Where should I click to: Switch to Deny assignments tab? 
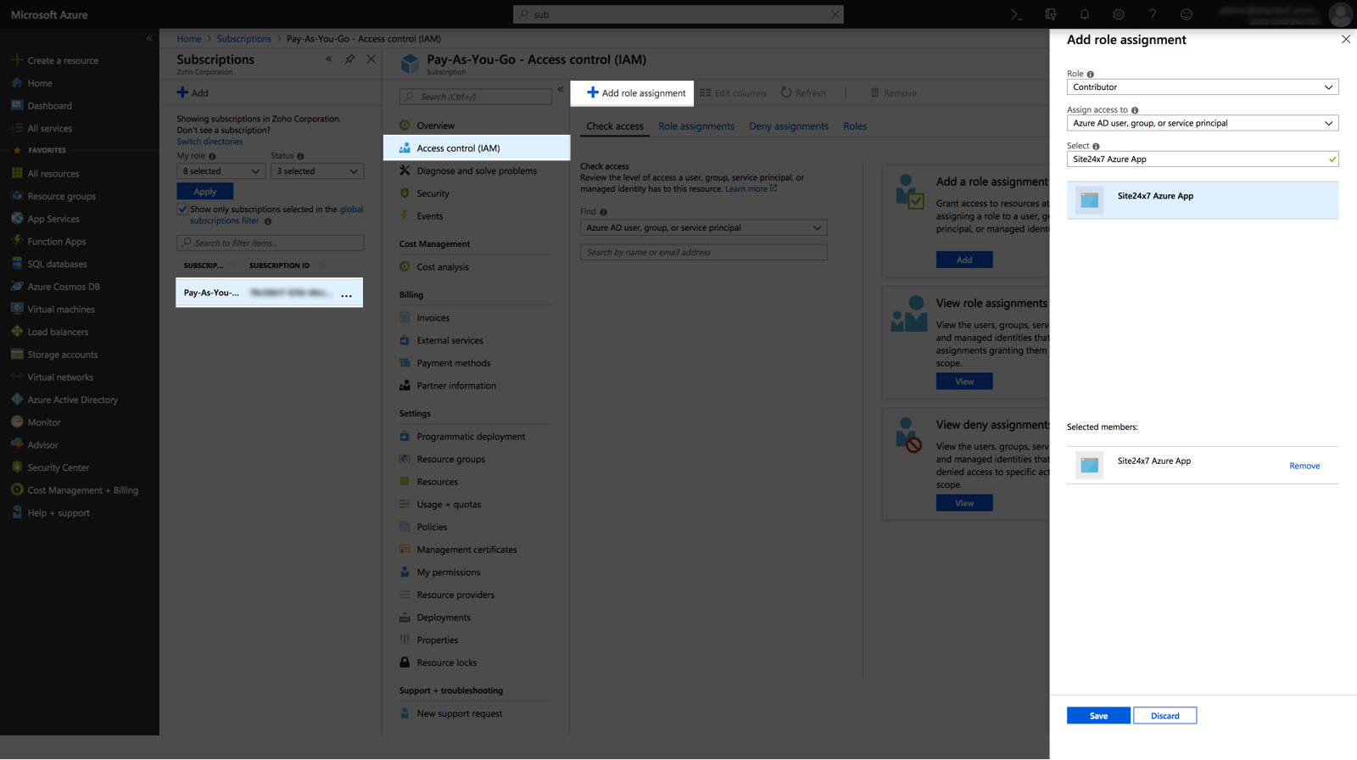click(x=789, y=126)
